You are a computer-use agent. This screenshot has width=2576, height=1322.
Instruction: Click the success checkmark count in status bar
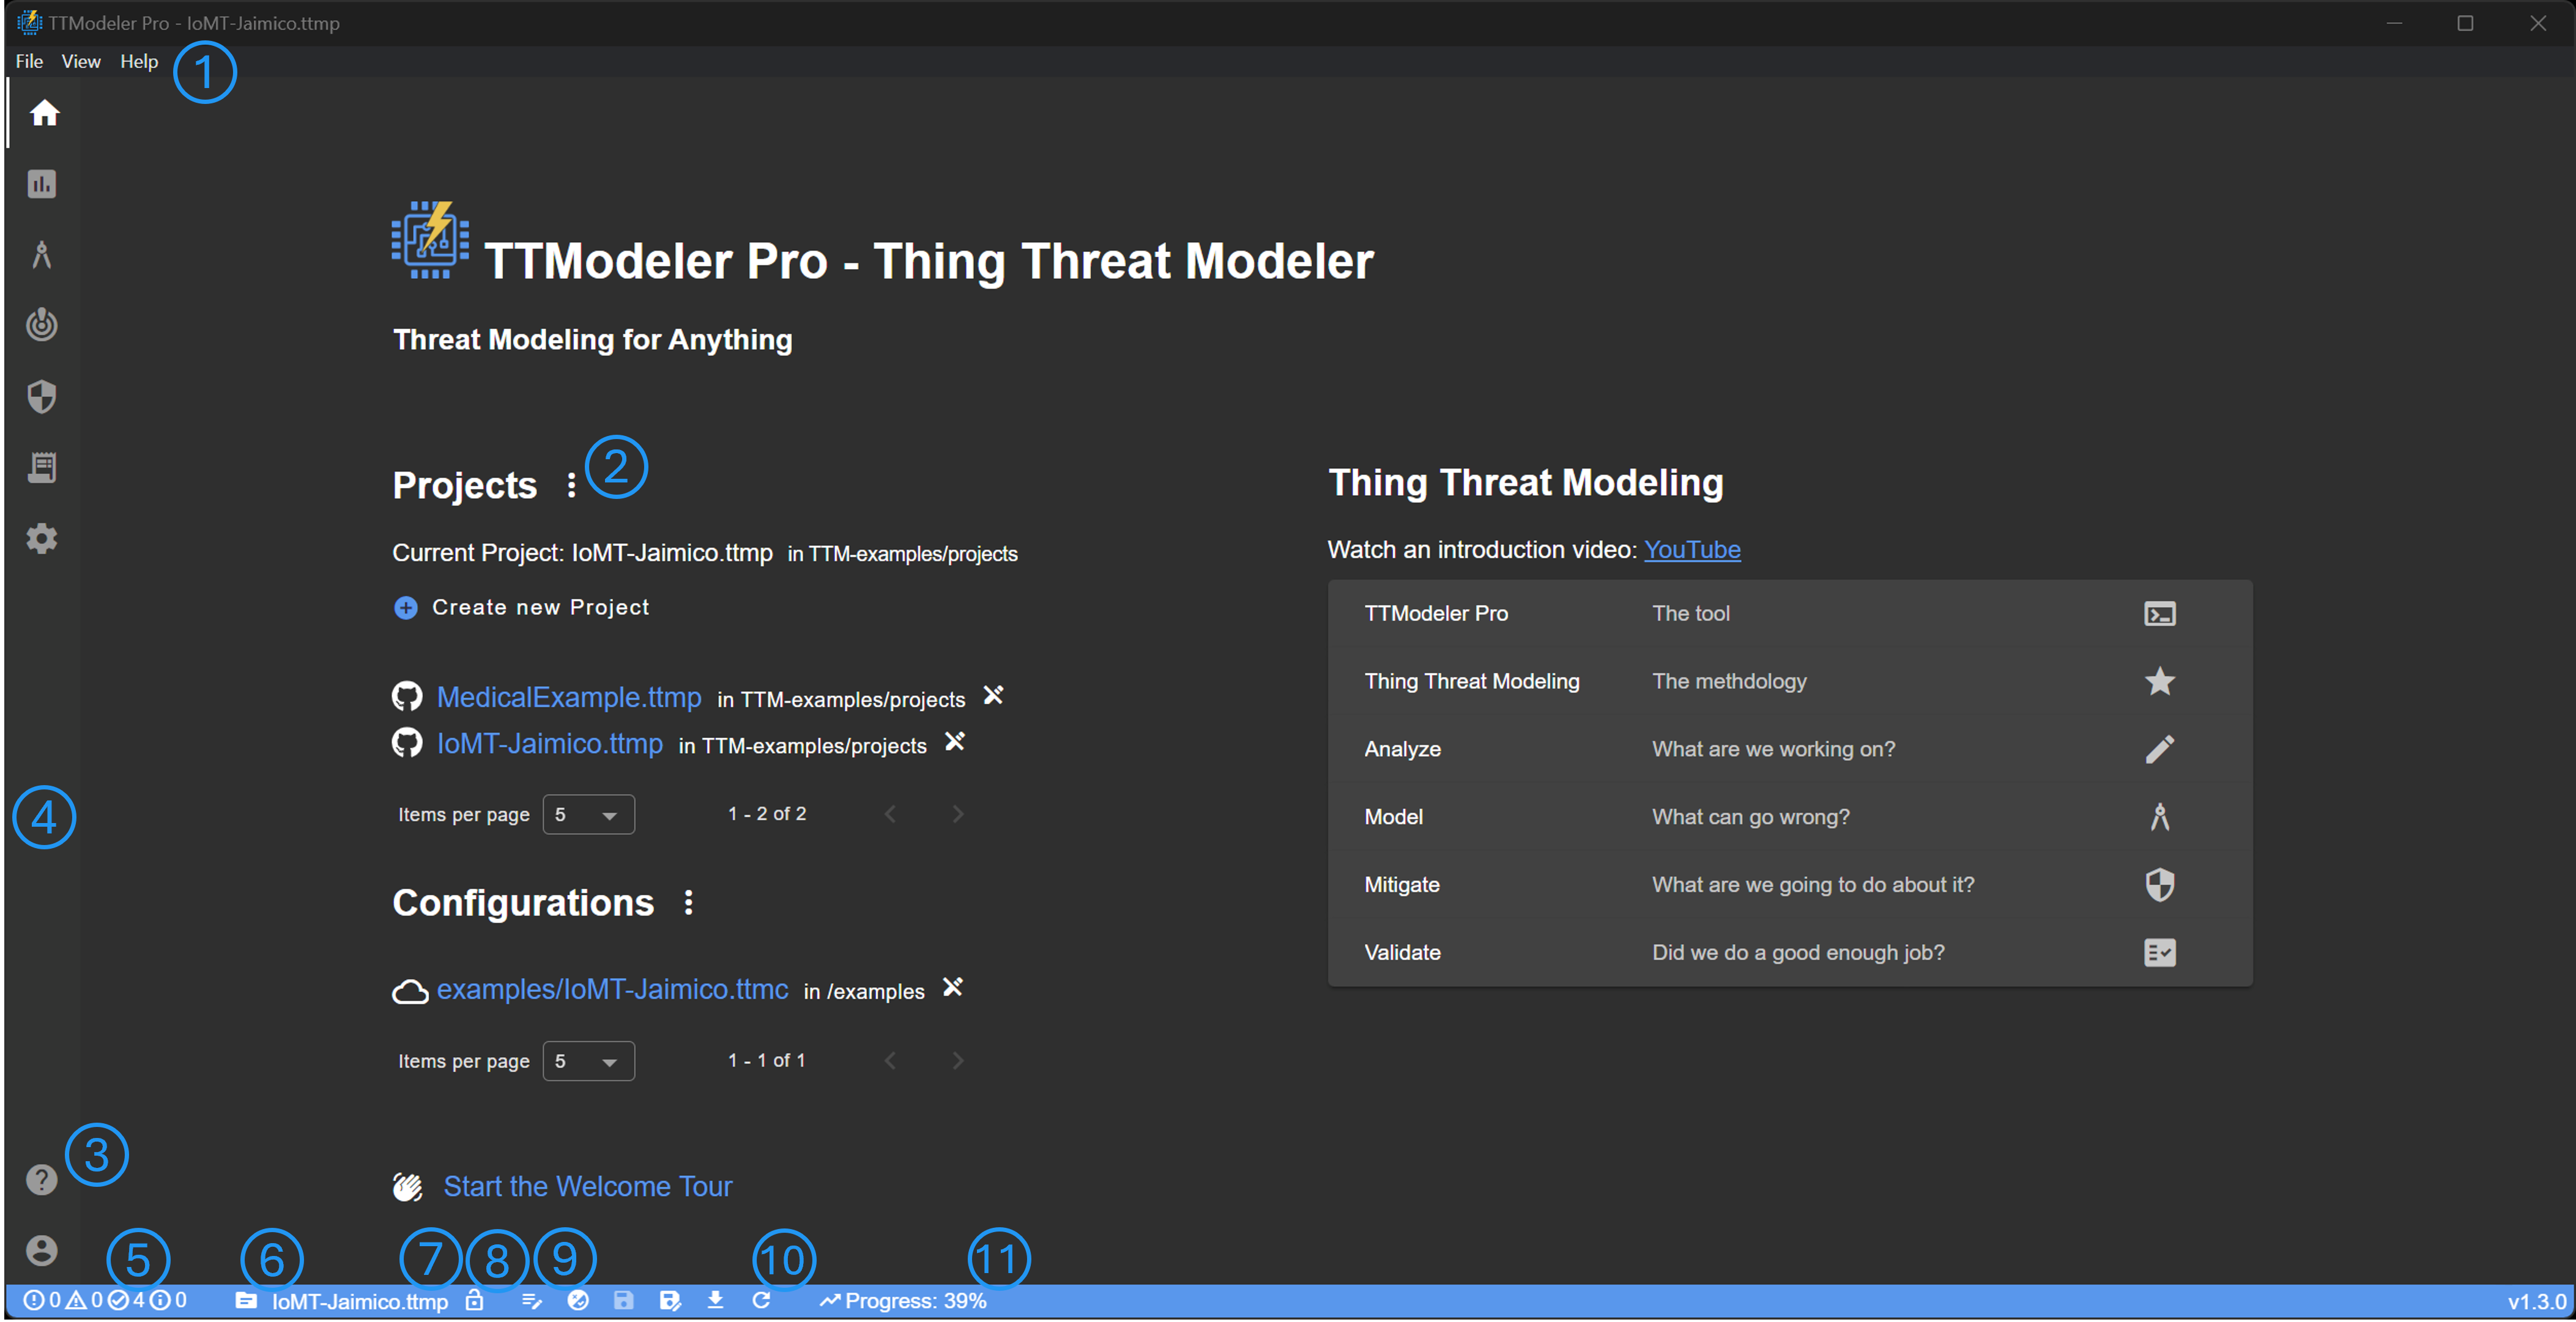(x=118, y=1301)
